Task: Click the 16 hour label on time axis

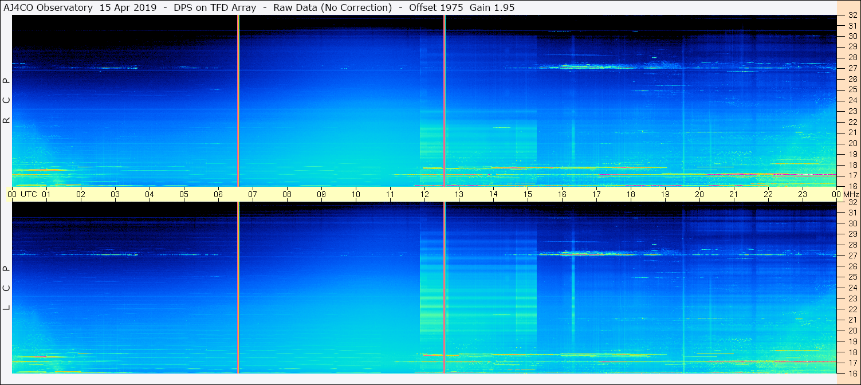Action: (562, 194)
